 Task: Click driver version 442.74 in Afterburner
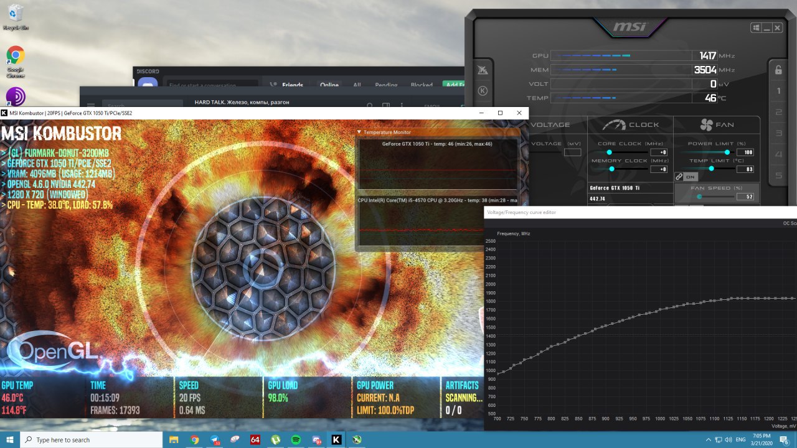(598, 199)
